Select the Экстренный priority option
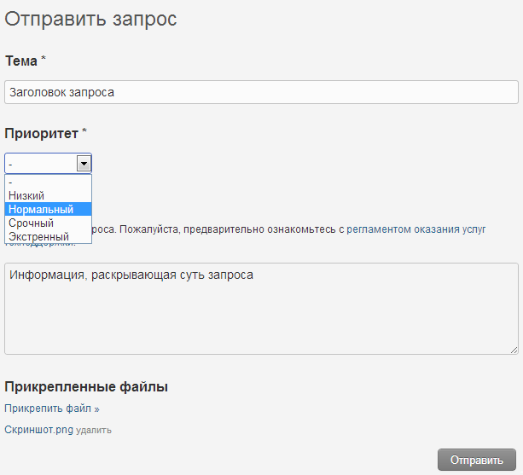Image resolution: width=523 pixels, height=475 pixels. point(38,236)
